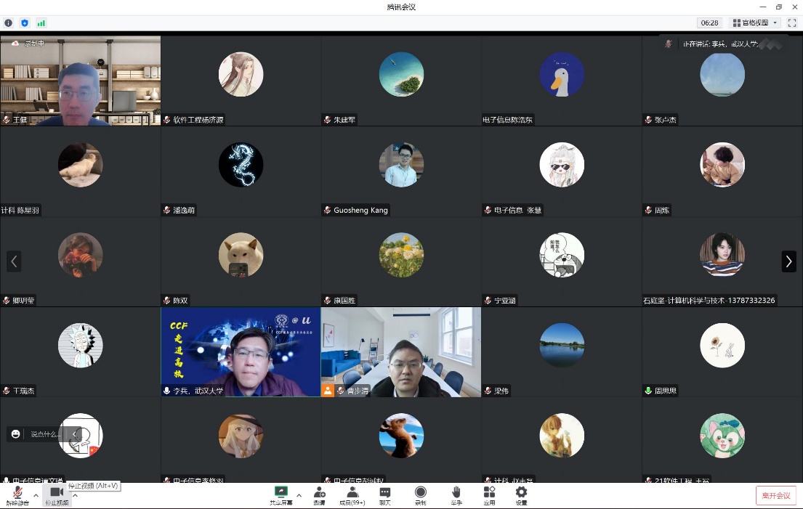Toggle the 停止视频 camera button
The image size is (803, 509).
click(x=57, y=494)
